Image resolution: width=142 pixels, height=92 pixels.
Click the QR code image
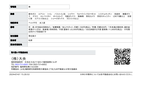(x=122, y=57)
